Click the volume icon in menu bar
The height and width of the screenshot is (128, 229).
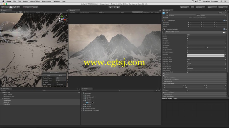[196, 1]
